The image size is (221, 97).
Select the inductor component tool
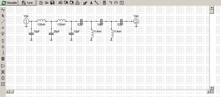(x=3, y=53)
